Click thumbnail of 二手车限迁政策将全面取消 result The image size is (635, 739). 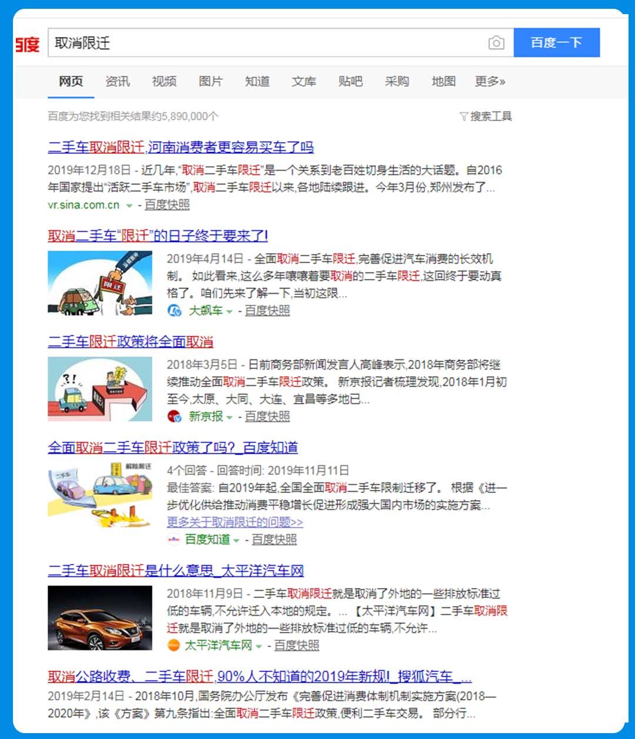[x=100, y=389]
